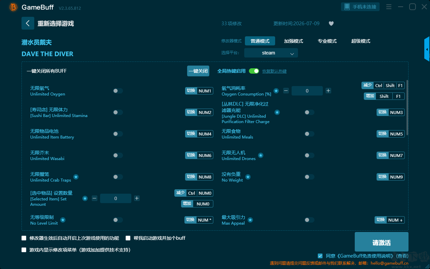Click the back arrow to reselect game

click(x=28, y=23)
